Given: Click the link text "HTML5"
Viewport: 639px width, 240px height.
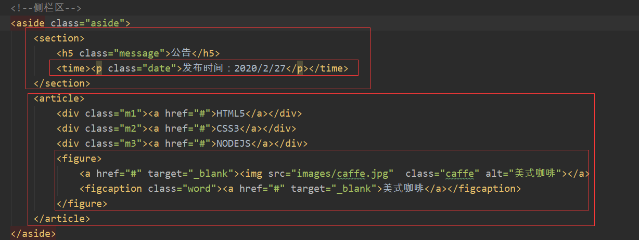Looking at the screenshot, I should (x=231, y=114).
